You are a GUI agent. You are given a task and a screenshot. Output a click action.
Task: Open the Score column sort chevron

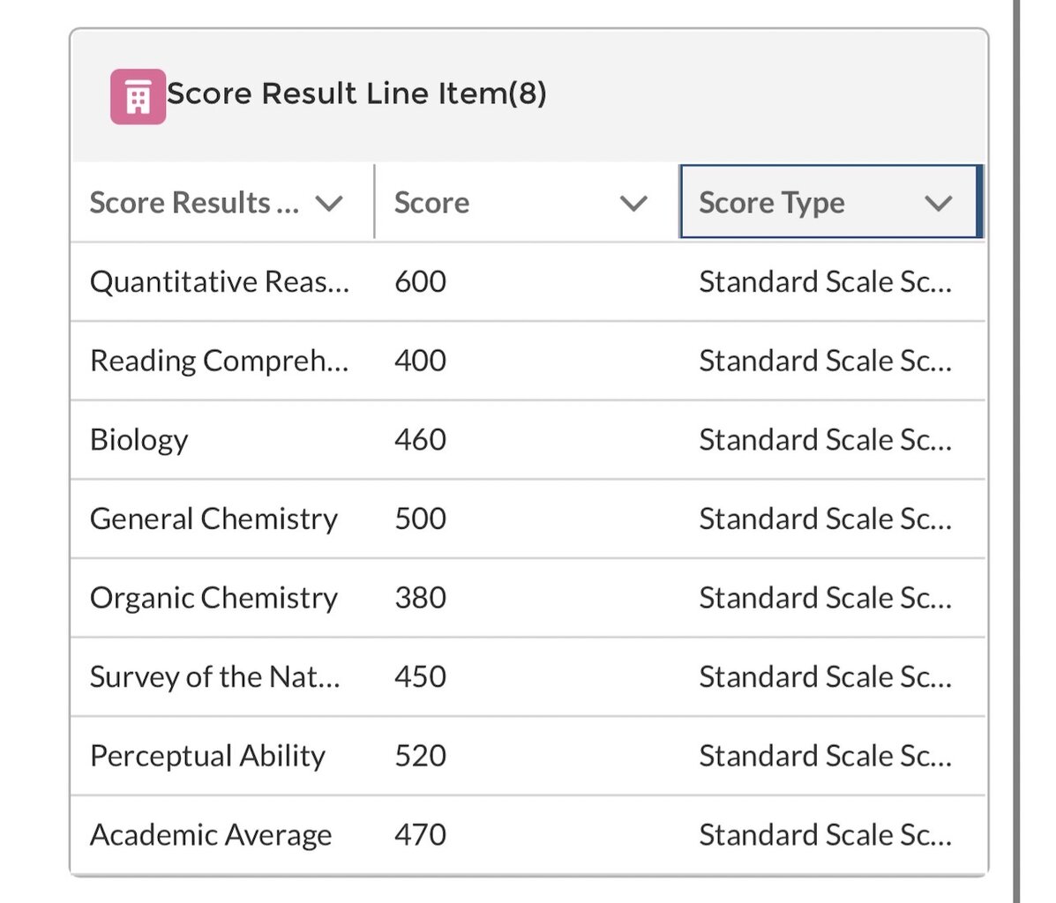[633, 204]
